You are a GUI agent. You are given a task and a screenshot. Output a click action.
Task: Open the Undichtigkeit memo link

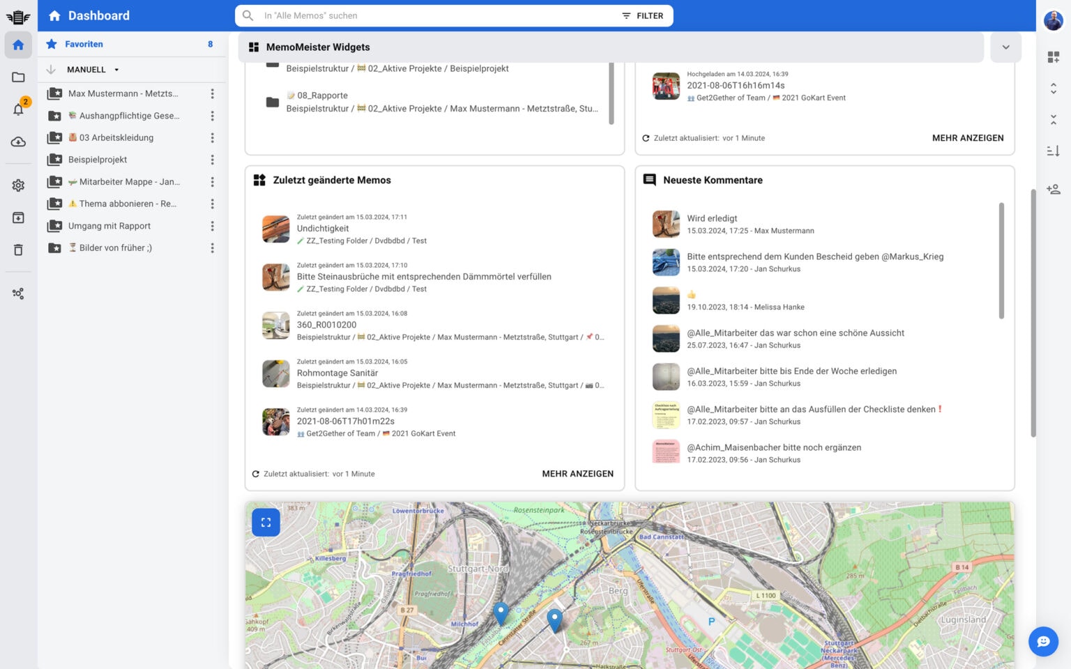point(322,228)
